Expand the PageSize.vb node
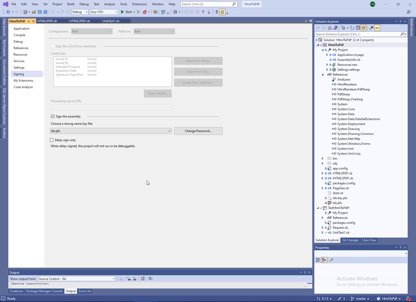This screenshot has height=302, width=416. coord(323,188)
